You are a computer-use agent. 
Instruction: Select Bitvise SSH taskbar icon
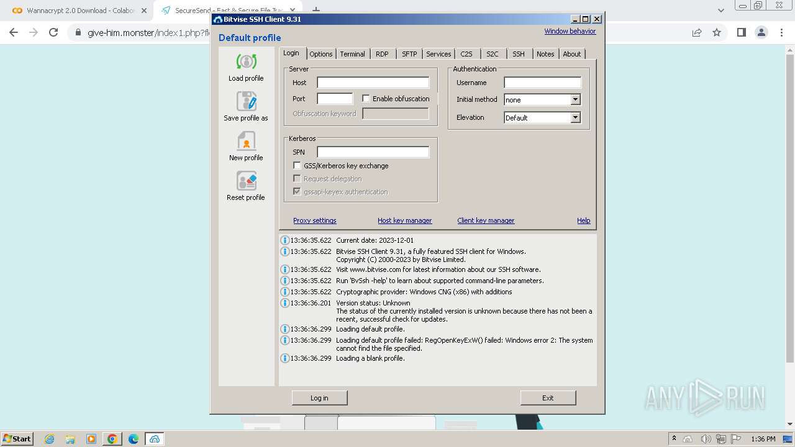point(155,439)
